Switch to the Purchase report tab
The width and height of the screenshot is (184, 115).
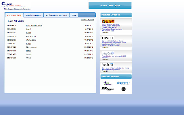coord(33,15)
